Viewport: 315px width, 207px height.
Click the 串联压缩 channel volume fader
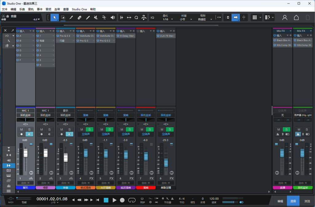[166, 163]
